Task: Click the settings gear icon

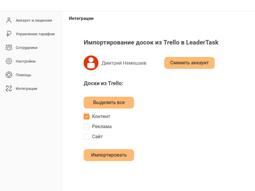Action: click(x=9, y=61)
